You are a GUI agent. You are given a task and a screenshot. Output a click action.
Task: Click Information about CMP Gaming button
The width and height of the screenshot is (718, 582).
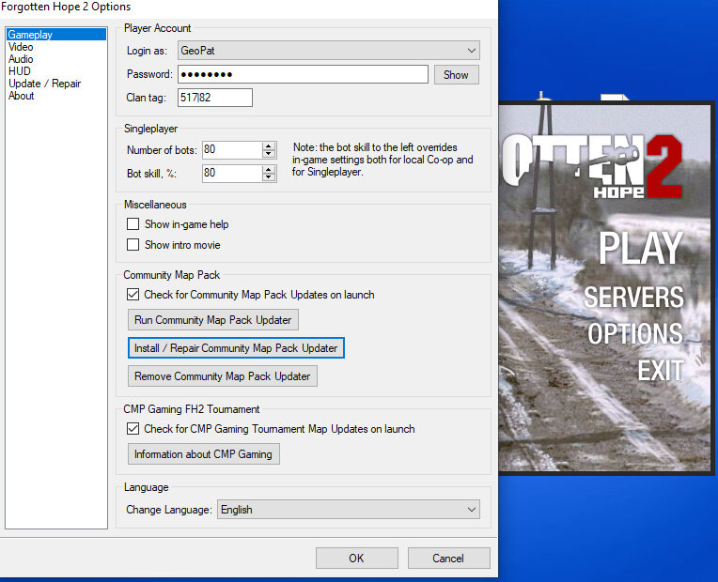click(x=203, y=454)
